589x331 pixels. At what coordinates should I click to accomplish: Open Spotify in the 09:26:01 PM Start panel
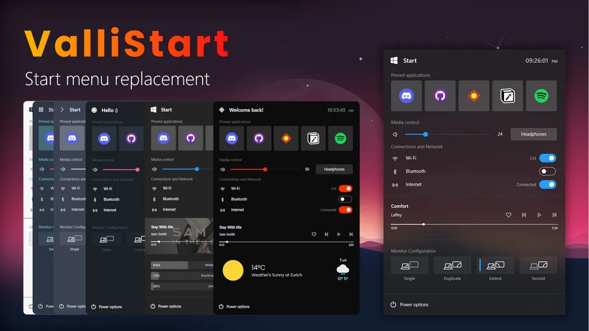click(541, 96)
